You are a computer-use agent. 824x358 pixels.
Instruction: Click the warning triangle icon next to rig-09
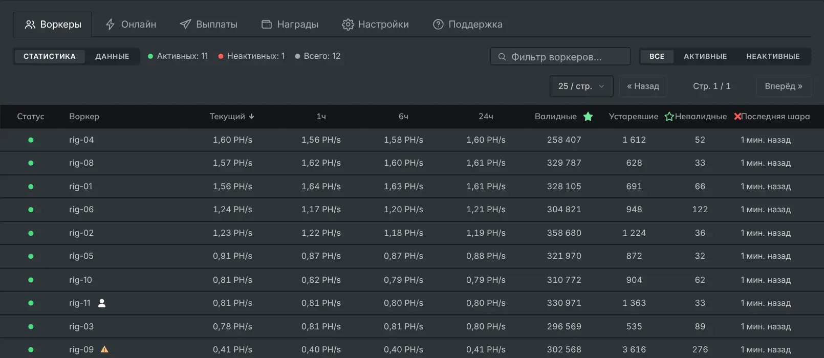(104, 350)
